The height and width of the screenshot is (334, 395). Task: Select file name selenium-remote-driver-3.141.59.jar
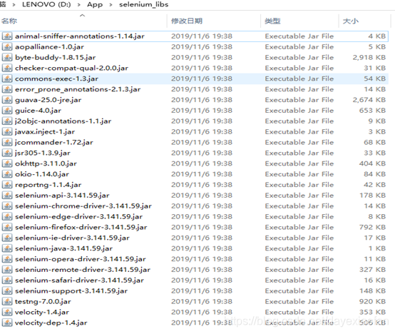click(83, 270)
